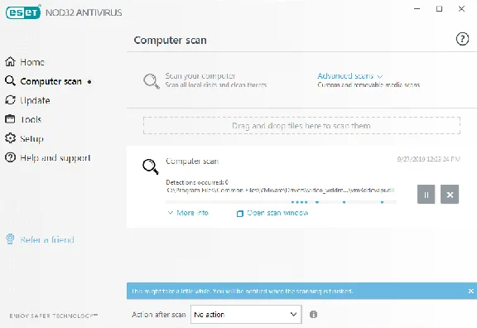Click Computer scan magnifier sidebar icon

click(x=10, y=81)
